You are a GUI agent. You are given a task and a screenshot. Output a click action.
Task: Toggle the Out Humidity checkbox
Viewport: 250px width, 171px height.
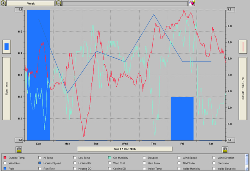111,158
